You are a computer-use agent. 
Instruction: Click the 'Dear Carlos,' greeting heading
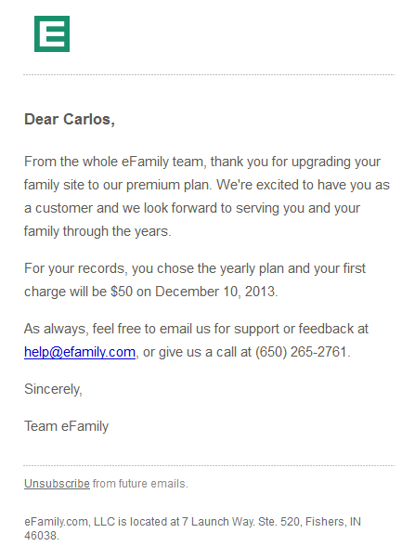pos(70,120)
